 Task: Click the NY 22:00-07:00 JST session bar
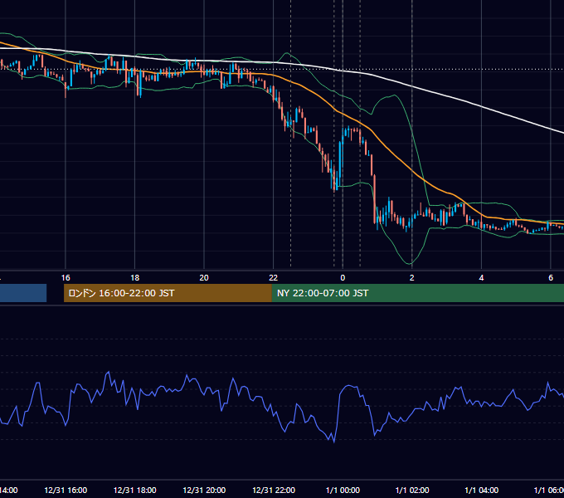coord(418,293)
